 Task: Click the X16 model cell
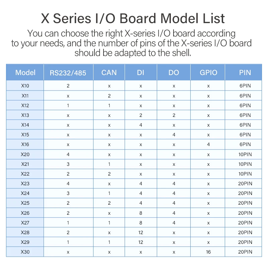25,144
